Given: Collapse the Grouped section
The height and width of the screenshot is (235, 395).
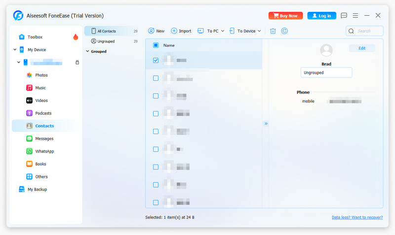Looking at the screenshot, I should point(87,51).
